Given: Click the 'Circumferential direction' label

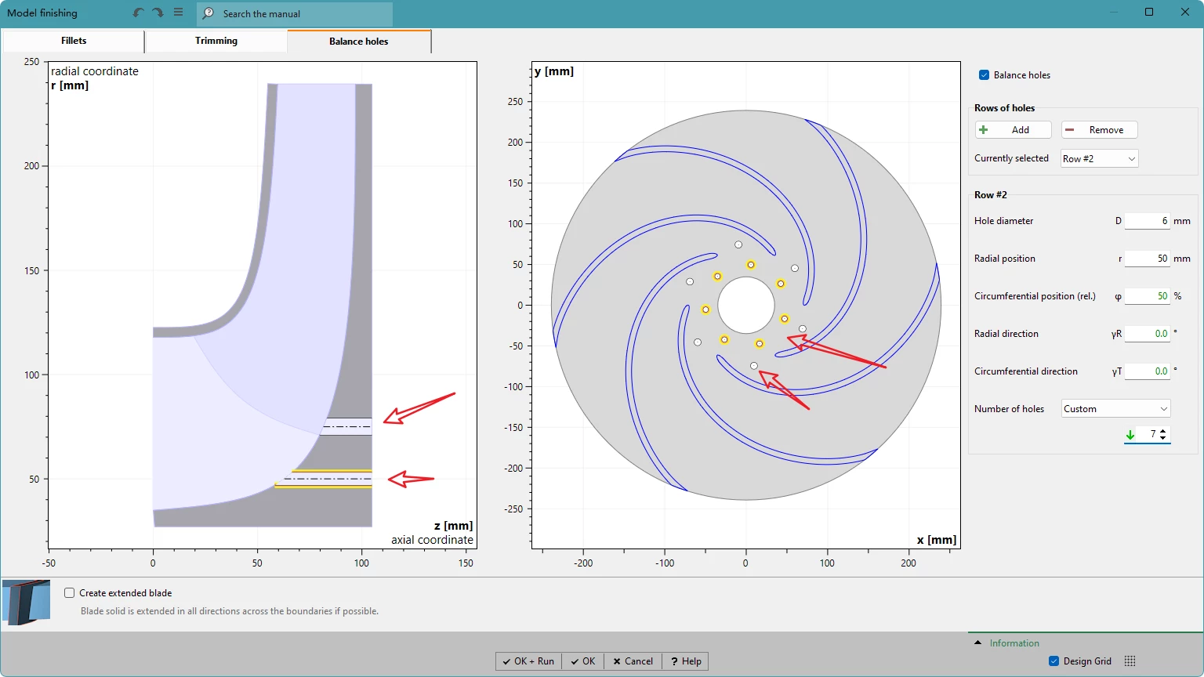Looking at the screenshot, I should click(1026, 371).
